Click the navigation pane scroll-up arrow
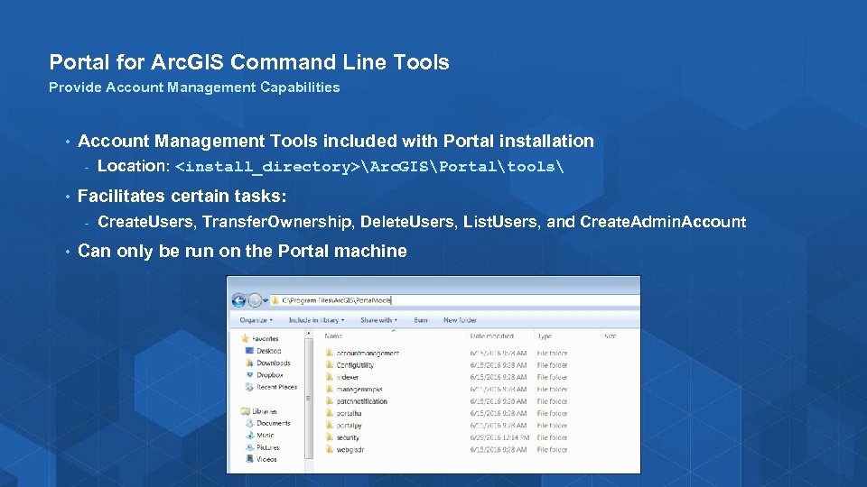 click(x=309, y=334)
